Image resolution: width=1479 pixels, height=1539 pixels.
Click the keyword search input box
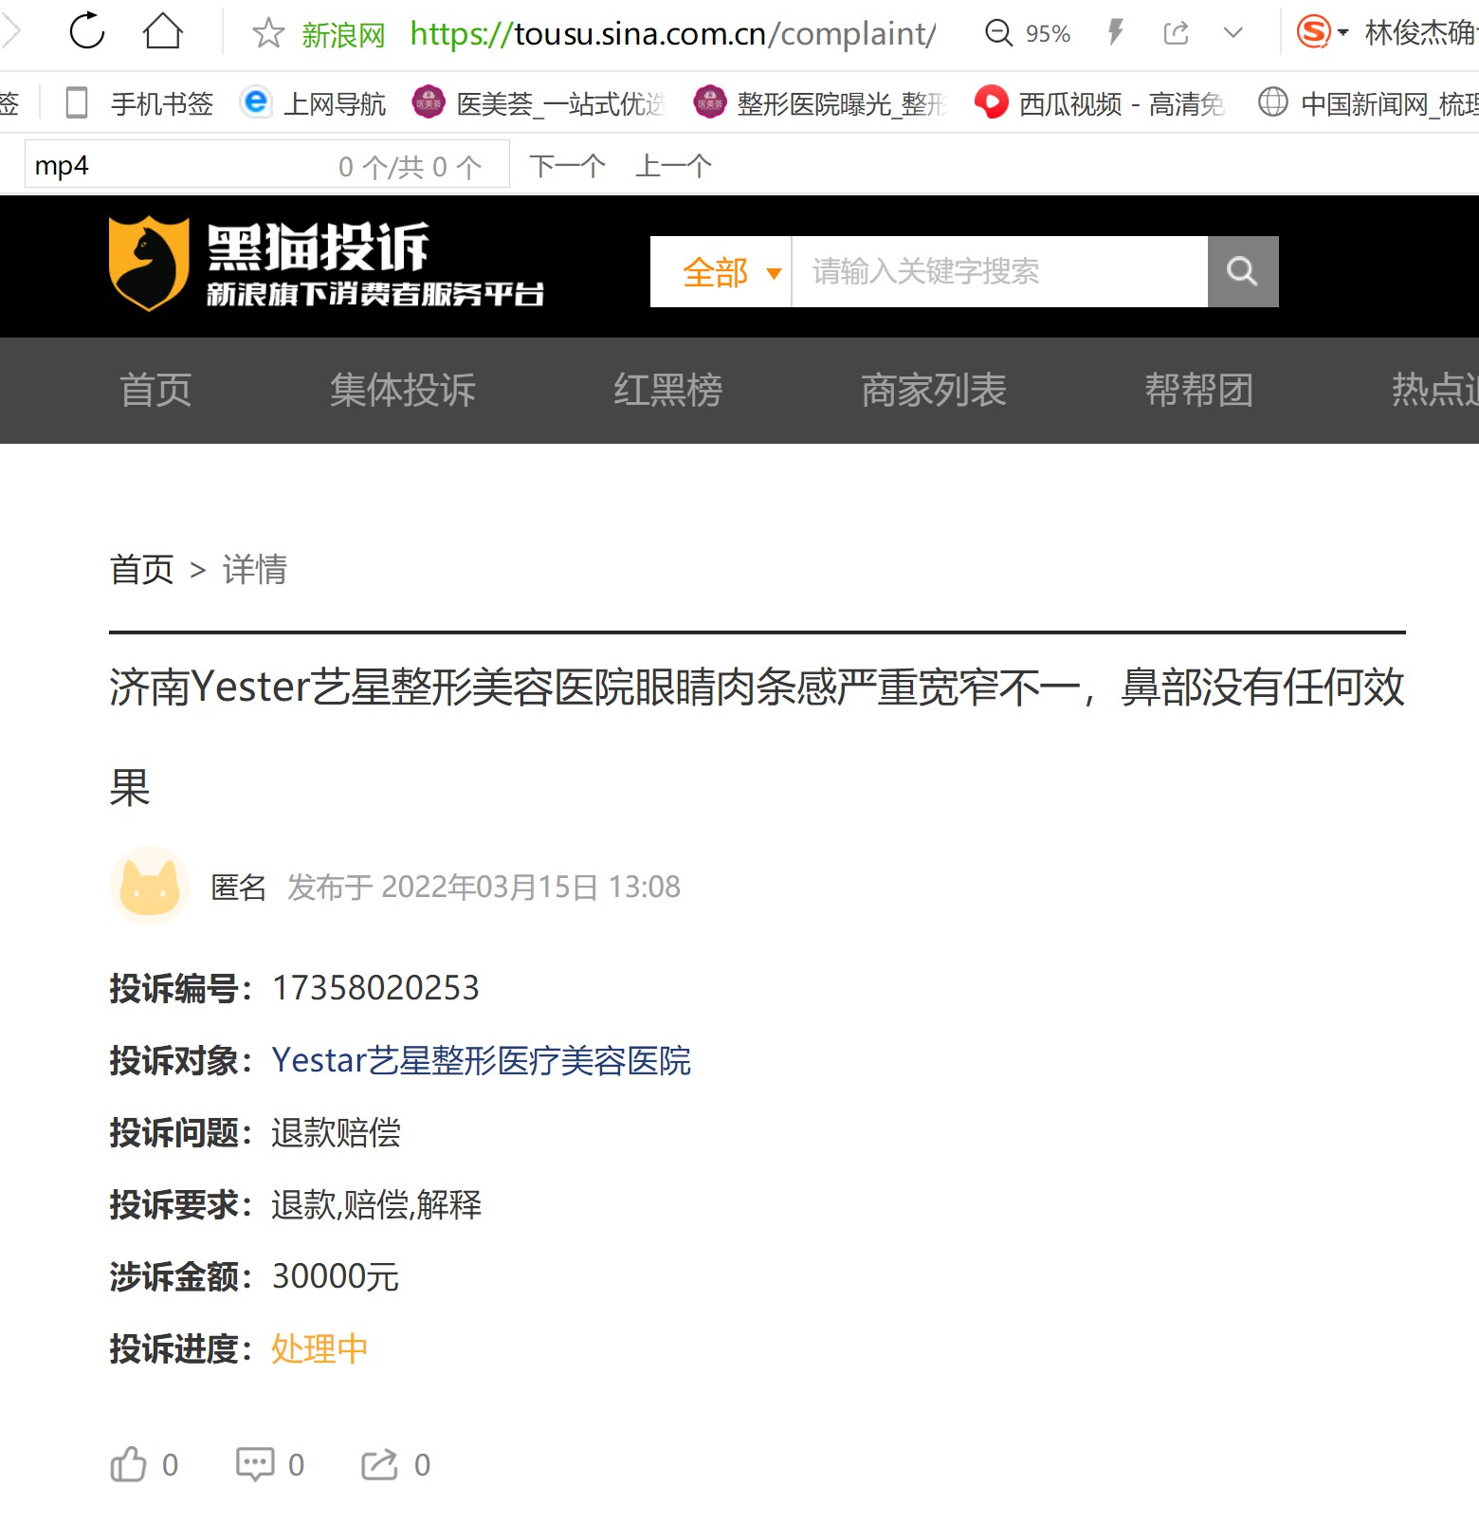(999, 272)
